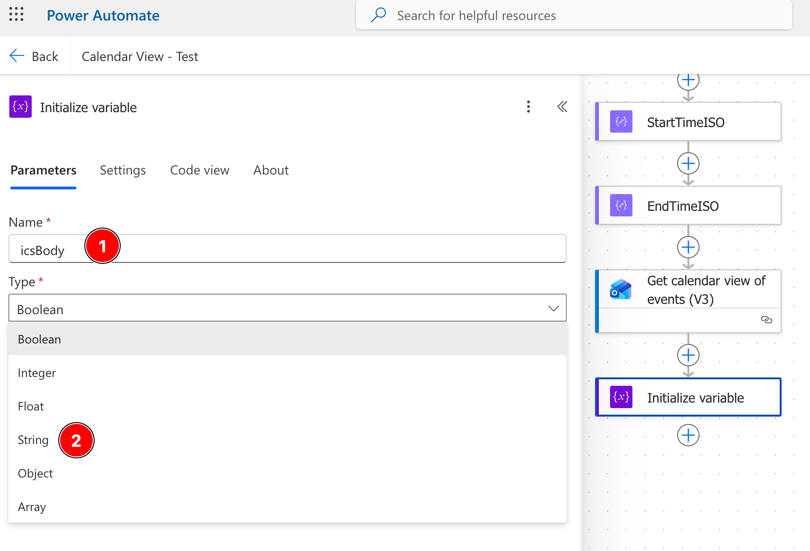Go back using the Back button
Screen dimensions: 810x551
pos(34,56)
